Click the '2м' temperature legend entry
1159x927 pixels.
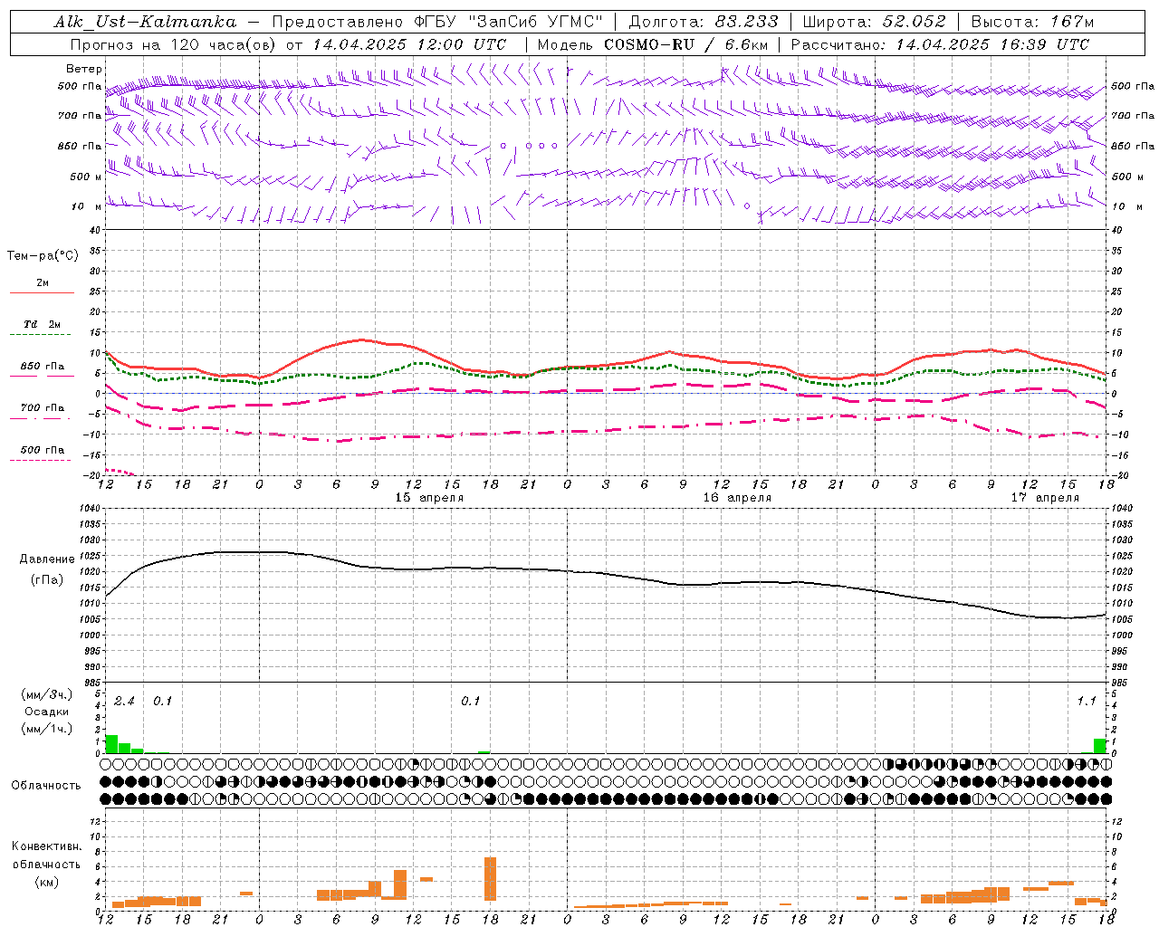click(43, 283)
